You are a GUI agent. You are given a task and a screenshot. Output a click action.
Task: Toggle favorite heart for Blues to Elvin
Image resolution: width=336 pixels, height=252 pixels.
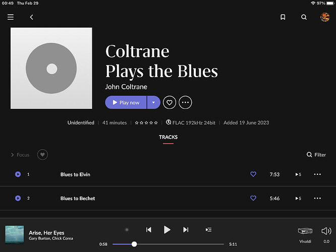click(253, 174)
